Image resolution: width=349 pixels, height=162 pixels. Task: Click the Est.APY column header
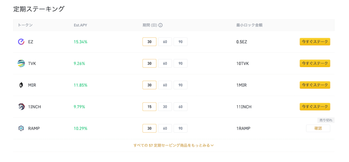coord(80,25)
